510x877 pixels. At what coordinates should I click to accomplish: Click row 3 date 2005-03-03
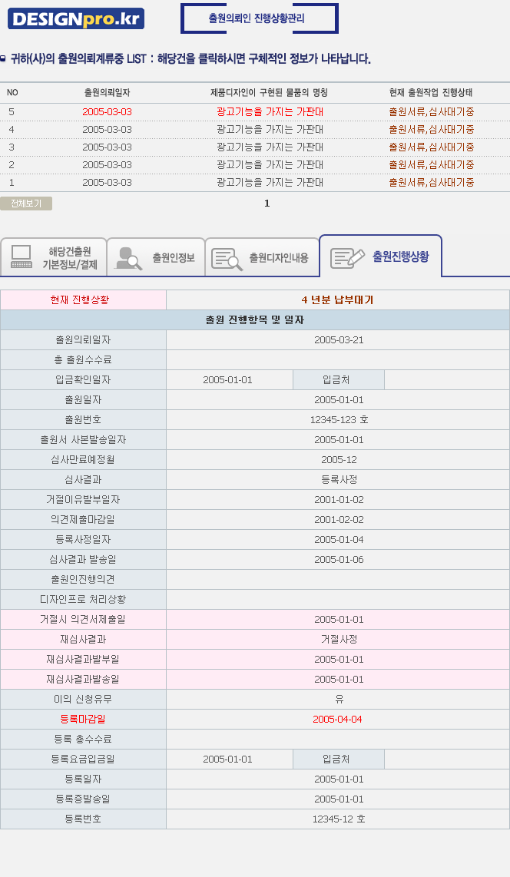107,147
